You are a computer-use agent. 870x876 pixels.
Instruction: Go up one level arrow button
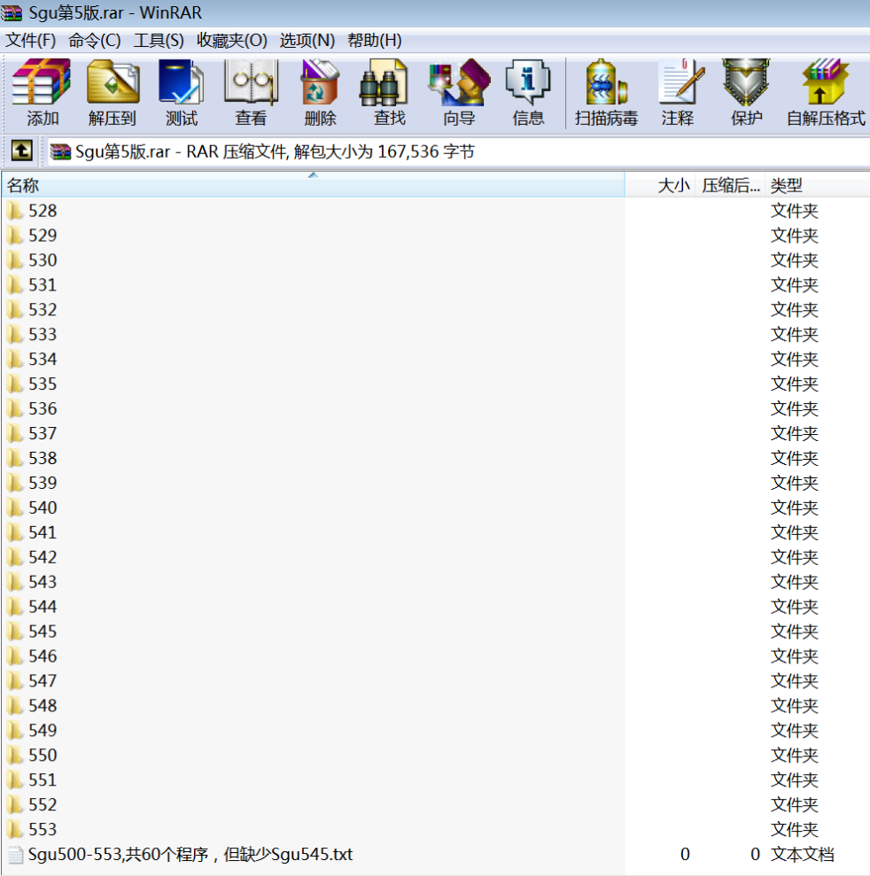tap(22, 151)
